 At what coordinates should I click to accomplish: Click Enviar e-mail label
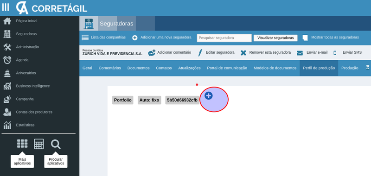pos(317,52)
